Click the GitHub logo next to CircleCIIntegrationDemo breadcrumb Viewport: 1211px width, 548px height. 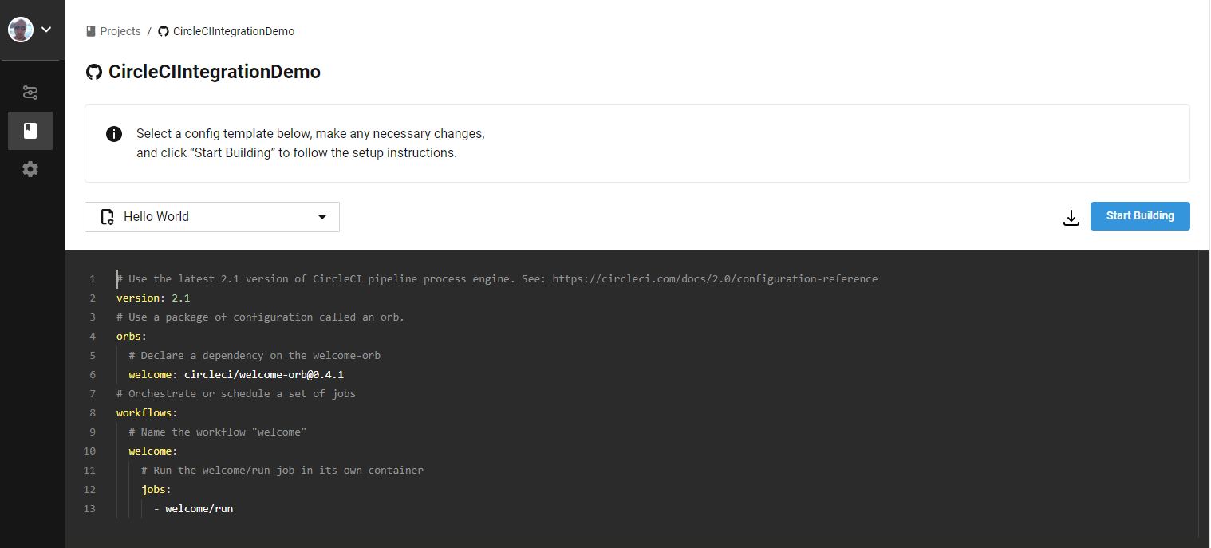pos(163,31)
